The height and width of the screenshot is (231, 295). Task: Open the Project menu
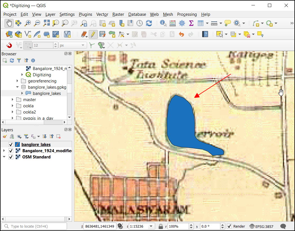tap(10, 14)
